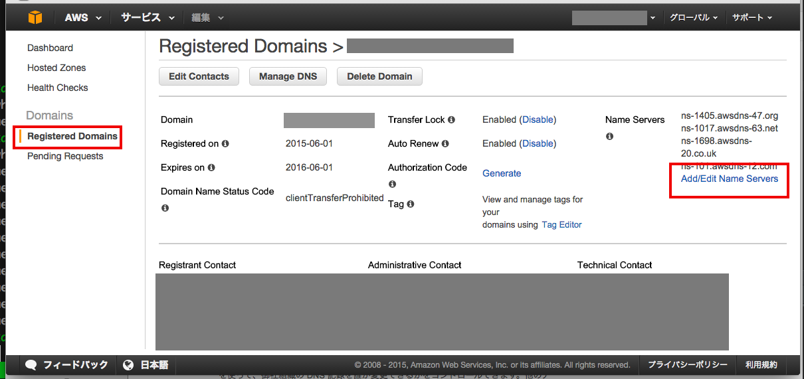This screenshot has height=379, width=804.
Task: Select the clientTransferProhibited status value
Action: pyautogui.click(x=335, y=198)
